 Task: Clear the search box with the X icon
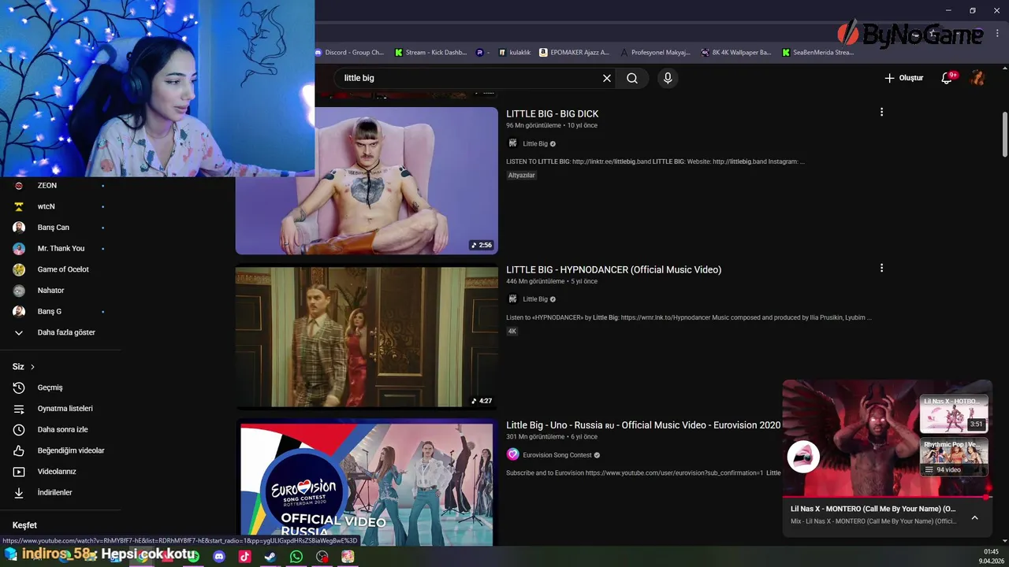(x=607, y=78)
